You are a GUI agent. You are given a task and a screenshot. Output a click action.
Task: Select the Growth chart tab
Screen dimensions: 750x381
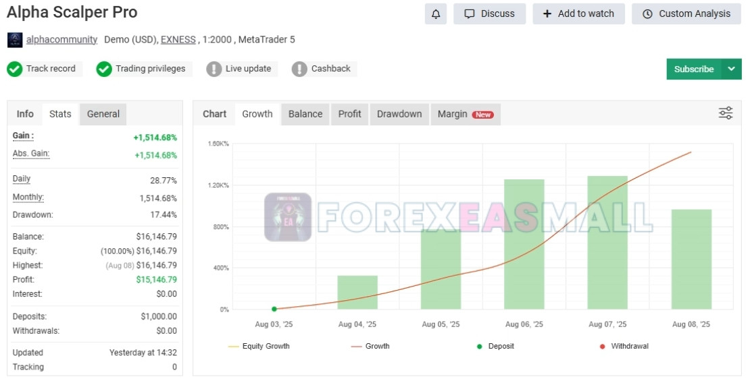tap(257, 114)
